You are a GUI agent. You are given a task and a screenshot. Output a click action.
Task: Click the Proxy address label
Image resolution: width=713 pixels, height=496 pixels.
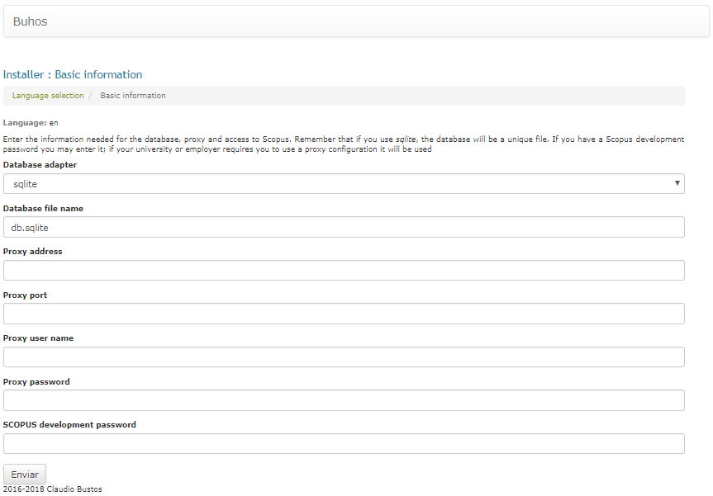(33, 252)
